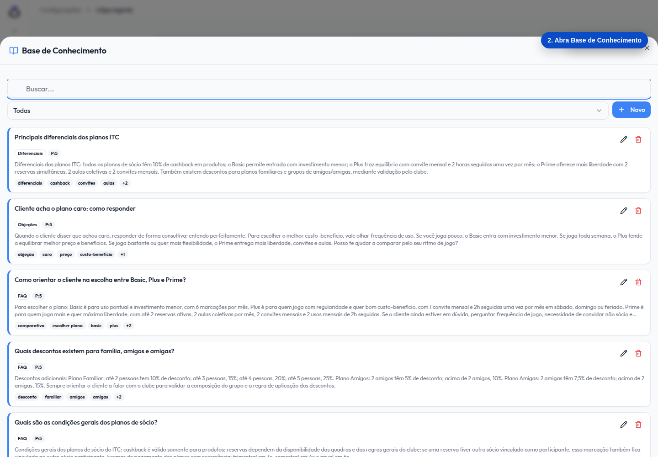Click the 'amigos' tag
This screenshot has height=457, width=658.
tap(77, 397)
